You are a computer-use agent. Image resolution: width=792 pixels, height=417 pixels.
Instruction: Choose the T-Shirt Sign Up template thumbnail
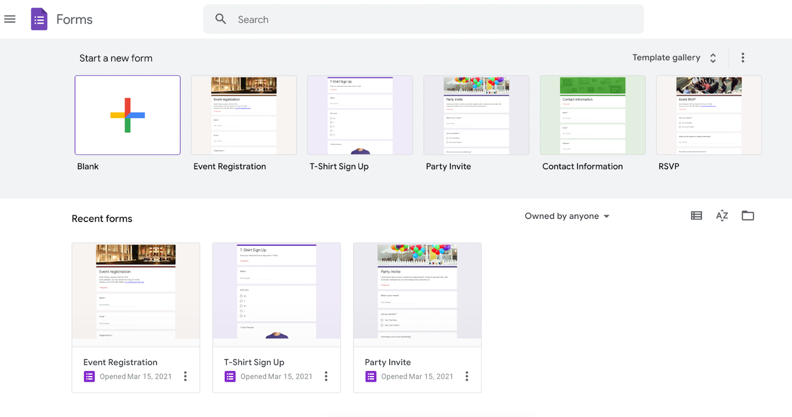(x=360, y=115)
